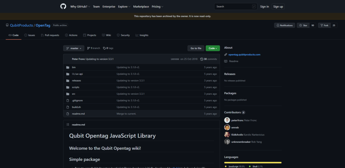
Task: Click the Releases heading link
Action: (230, 74)
